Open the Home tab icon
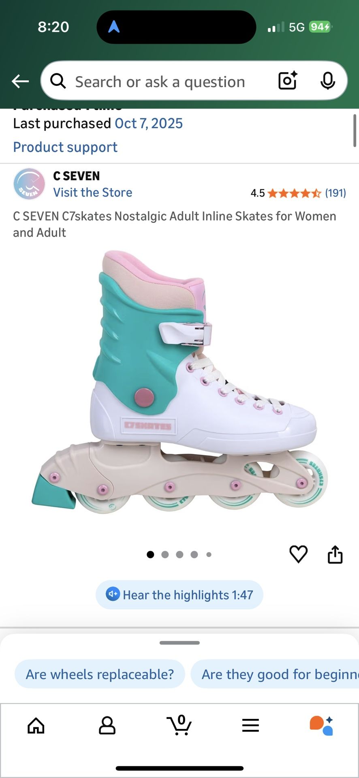Image resolution: width=359 pixels, height=778 pixels. tap(36, 725)
